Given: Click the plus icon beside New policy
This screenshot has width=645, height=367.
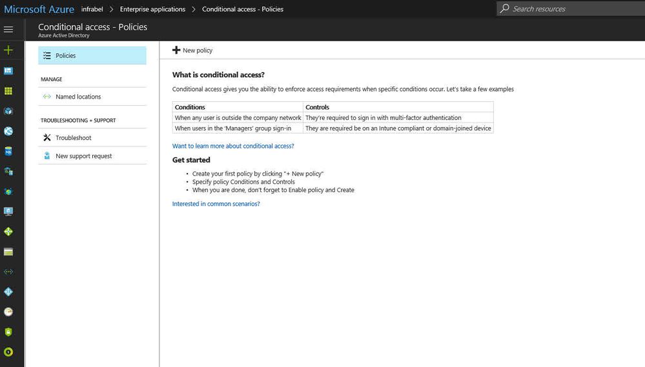Looking at the screenshot, I should (176, 50).
